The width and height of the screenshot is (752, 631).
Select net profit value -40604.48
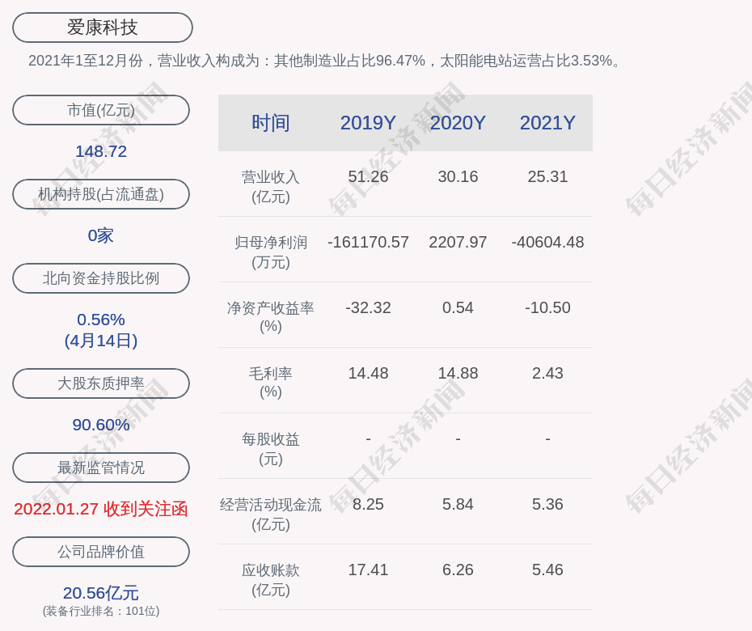pyautogui.click(x=547, y=243)
